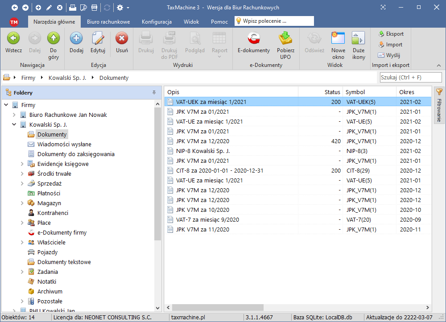The image size is (446, 322).
Task: Click the red Usuń delete icon
Action: coord(122,39)
